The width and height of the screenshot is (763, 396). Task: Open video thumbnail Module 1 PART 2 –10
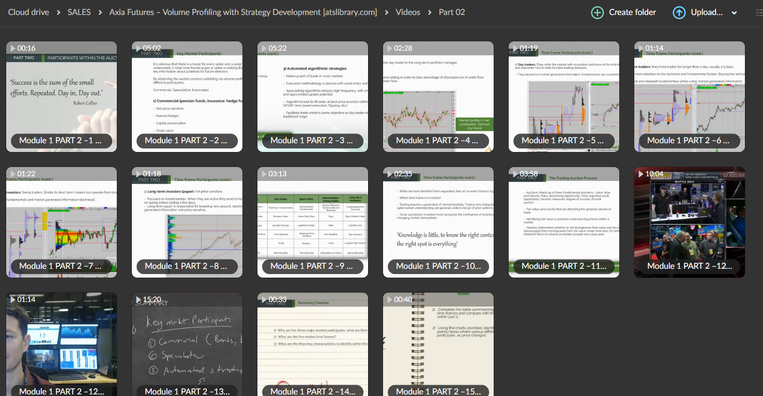point(438,222)
